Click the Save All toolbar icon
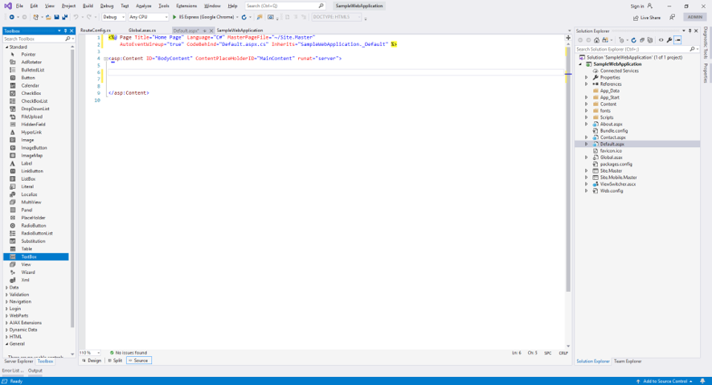This screenshot has height=385, width=712. click(64, 17)
